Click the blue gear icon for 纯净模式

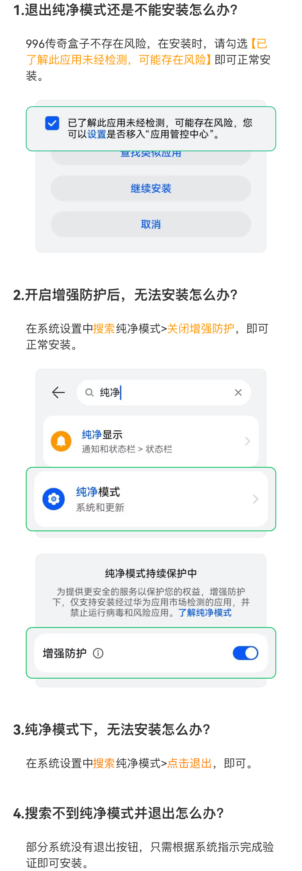coord(54,499)
